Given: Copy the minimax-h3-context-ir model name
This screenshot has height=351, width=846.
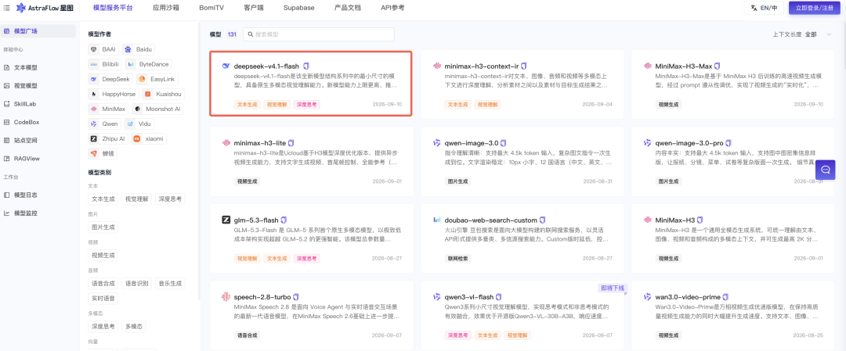Looking at the screenshot, I should [x=523, y=66].
